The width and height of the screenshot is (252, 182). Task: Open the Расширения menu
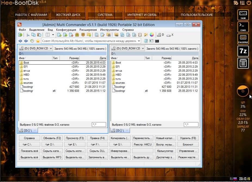click(88, 30)
